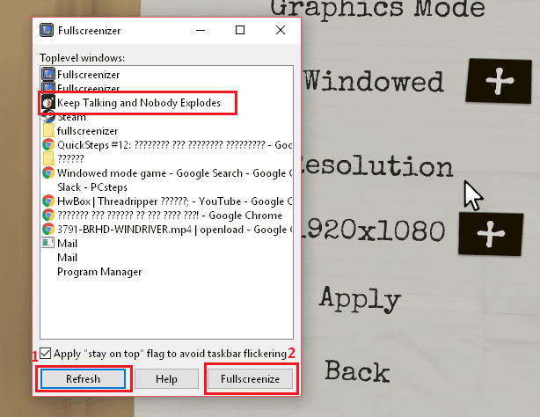Screen dimensions: 540x417
Task: Click Chrome icon beside QuickSteps #12
Action: coord(48,145)
